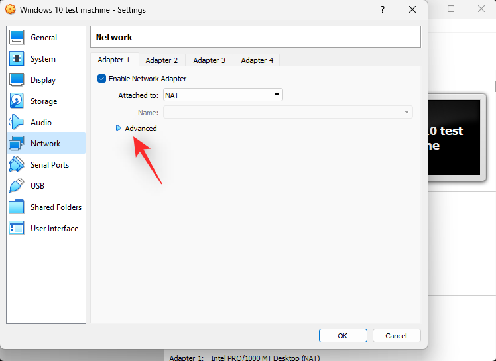Screen dimensions: 496x361
Task: Cancel the Settings dialog
Action: point(397,335)
